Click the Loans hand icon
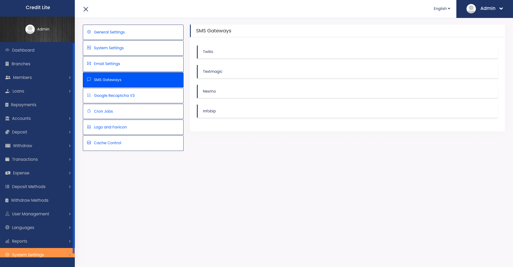Screen dimensions: 513x267 tap(7, 91)
